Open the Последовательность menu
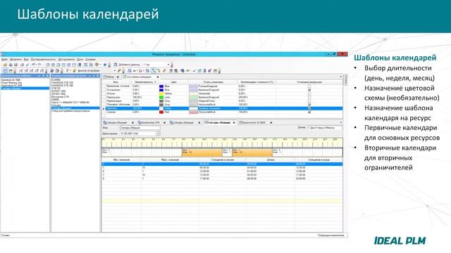The image size is (451, 253). pyautogui.click(x=43, y=59)
